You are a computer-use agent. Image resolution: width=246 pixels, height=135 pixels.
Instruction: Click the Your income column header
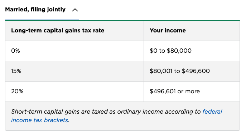[x=168, y=30]
